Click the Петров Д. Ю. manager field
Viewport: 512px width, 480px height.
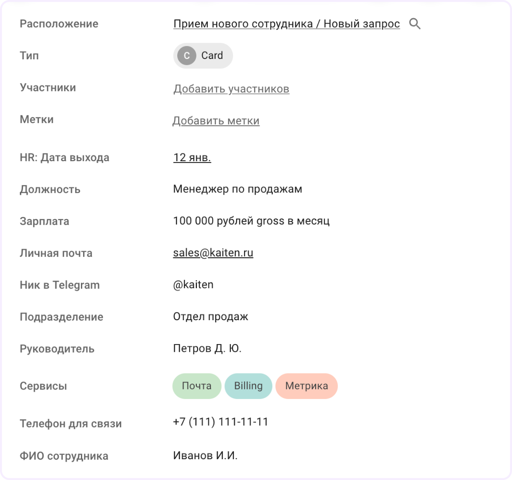pyautogui.click(x=207, y=348)
